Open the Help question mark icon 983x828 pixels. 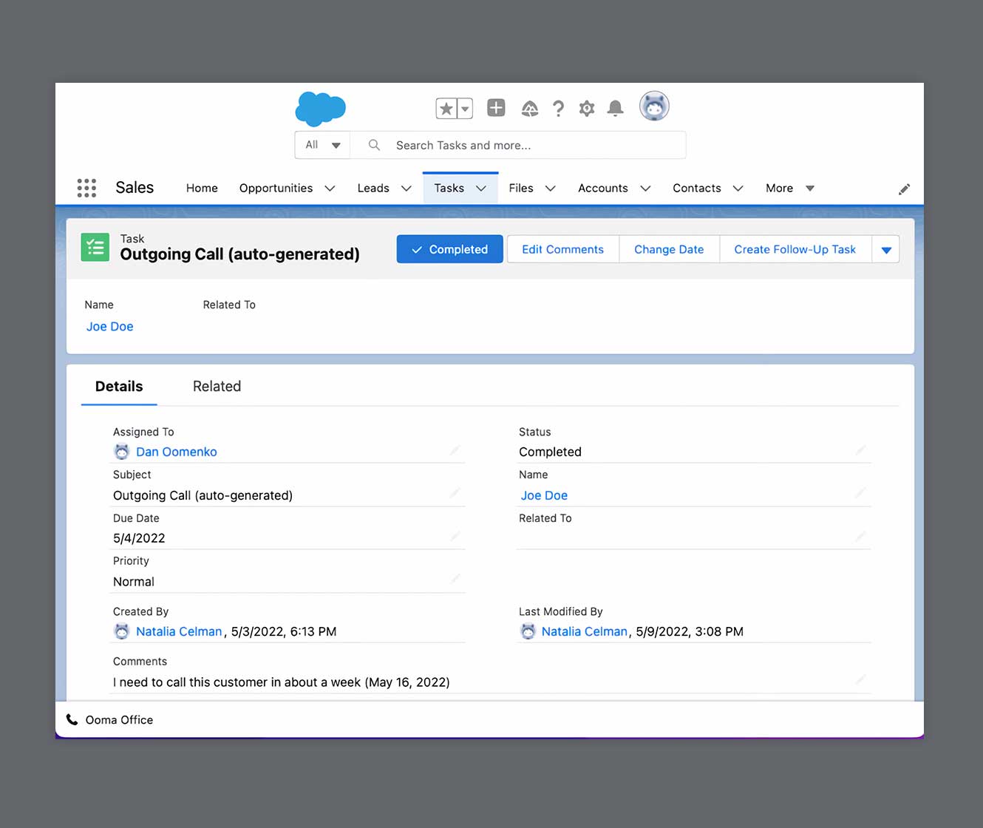(x=559, y=109)
